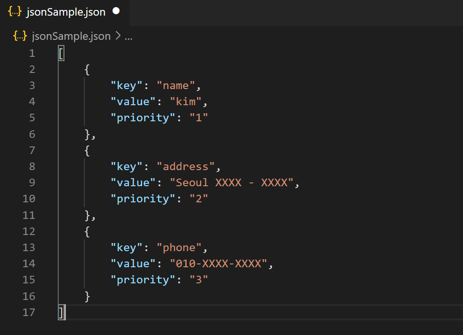This screenshot has width=463, height=335.
Task: Click the opening brace on line 2
Action: [x=86, y=69]
